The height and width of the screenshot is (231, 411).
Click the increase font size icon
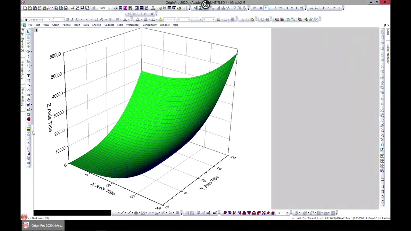tap(101, 20)
